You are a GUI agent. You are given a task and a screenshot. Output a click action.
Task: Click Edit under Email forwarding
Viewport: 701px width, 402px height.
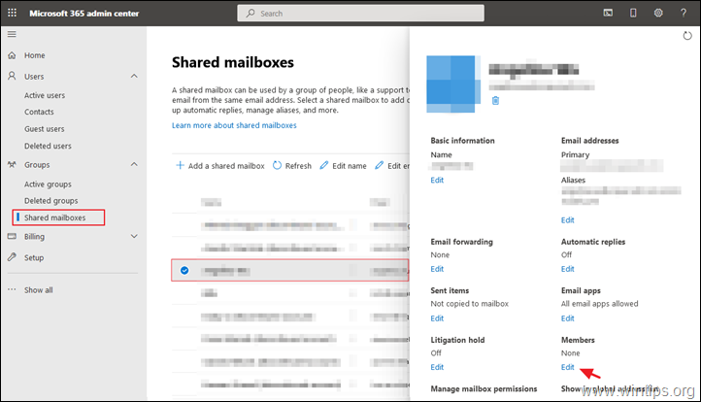437,269
